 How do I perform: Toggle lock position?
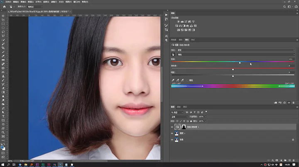coord(184,121)
